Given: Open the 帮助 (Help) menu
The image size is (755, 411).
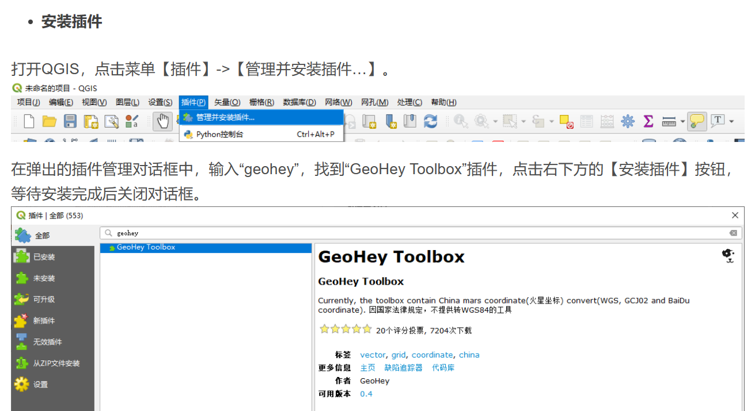Looking at the screenshot, I should tap(443, 102).
